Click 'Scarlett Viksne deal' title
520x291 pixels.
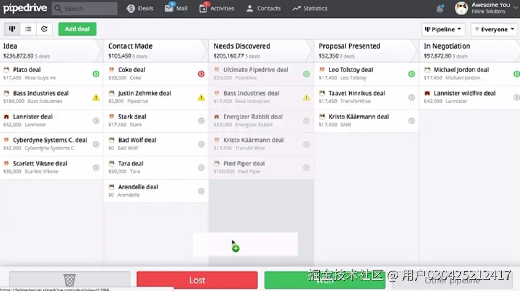[40, 164]
